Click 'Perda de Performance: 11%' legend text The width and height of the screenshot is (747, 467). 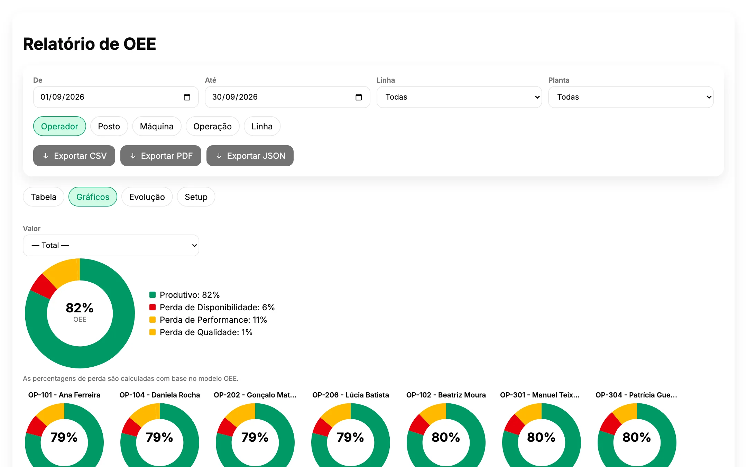pyautogui.click(x=213, y=320)
